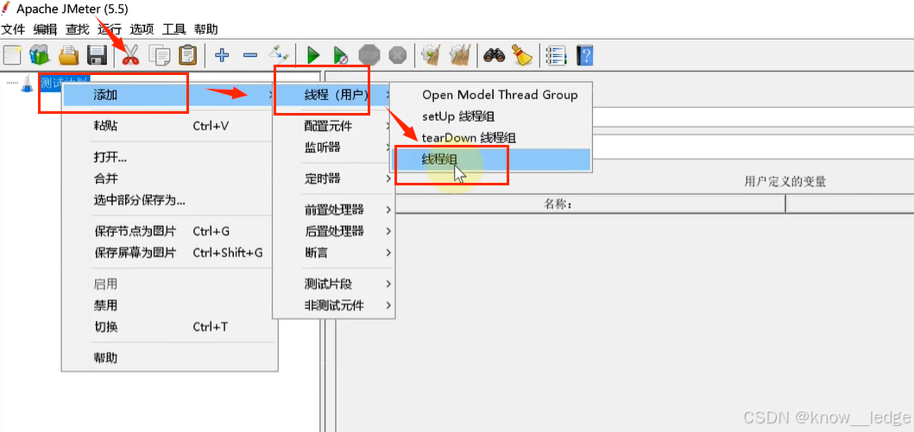Click the Reset search broom icon
This screenshot has width=914, height=432.
(522, 55)
